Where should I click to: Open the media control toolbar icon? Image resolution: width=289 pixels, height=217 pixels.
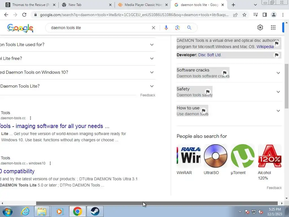(x=255, y=15)
